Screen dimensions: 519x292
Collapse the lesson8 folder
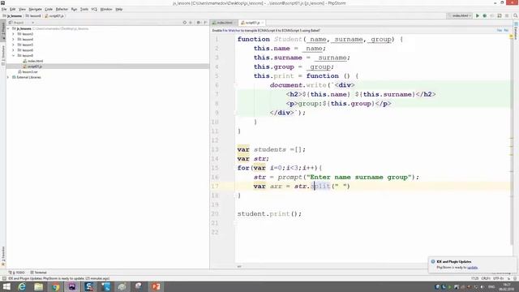[13, 56]
